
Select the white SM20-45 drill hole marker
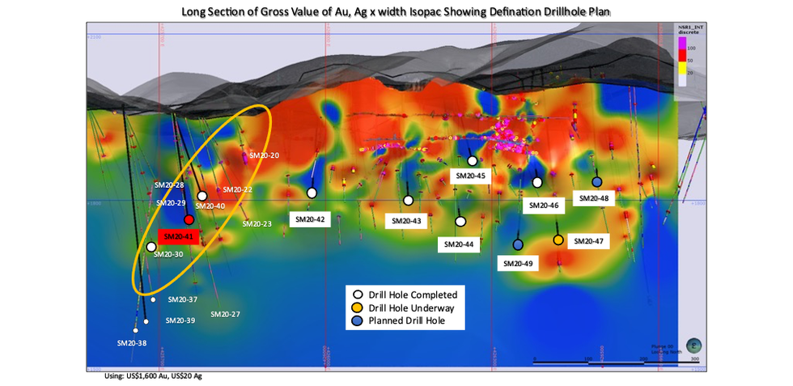pyautogui.click(x=473, y=161)
